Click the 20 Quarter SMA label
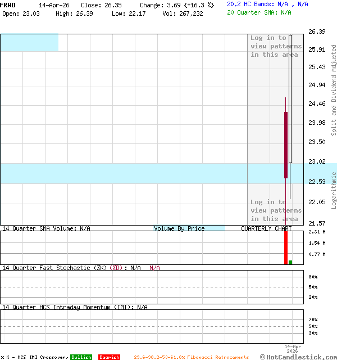This screenshot has width=337, height=360. (x=259, y=12)
